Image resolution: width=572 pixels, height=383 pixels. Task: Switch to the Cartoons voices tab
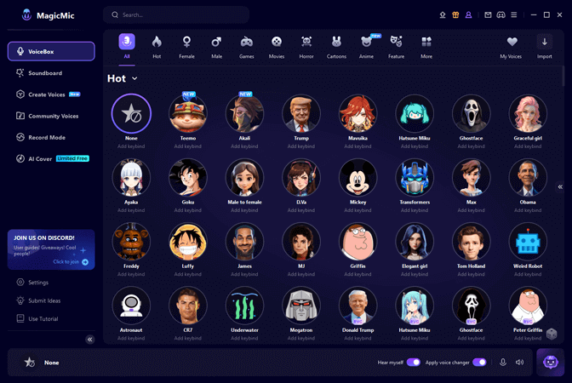[336, 46]
